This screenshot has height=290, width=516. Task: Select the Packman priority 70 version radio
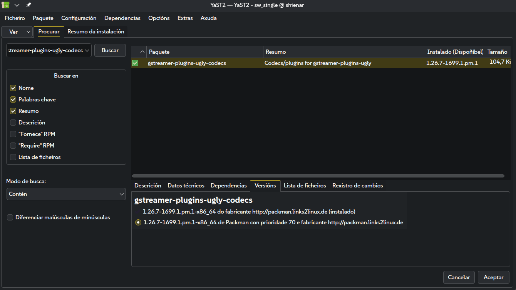(x=138, y=222)
